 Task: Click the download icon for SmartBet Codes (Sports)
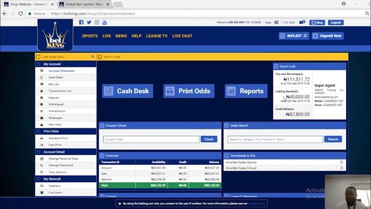pos(341,163)
